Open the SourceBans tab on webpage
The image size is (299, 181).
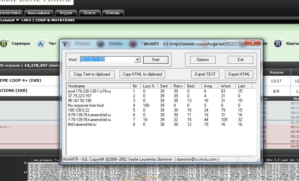point(39,13)
